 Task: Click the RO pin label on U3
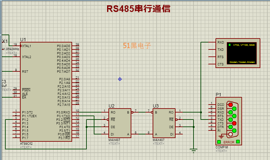coord(171,113)
